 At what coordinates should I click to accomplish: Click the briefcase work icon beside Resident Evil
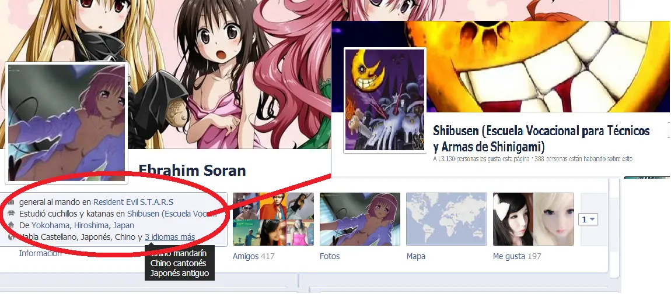[11, 202]
